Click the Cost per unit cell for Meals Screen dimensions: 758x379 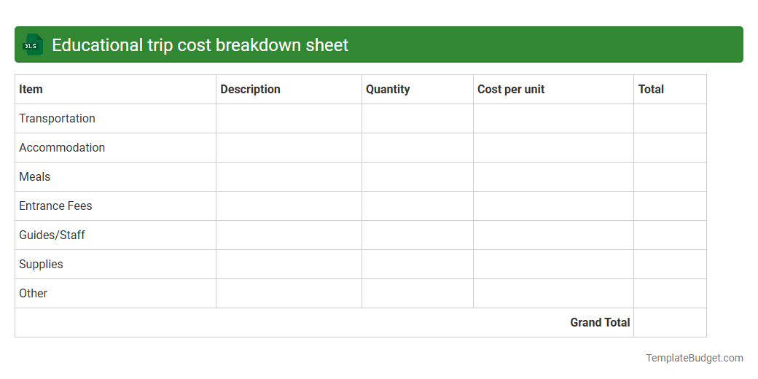pyautogui.click(x=553, y=177)
